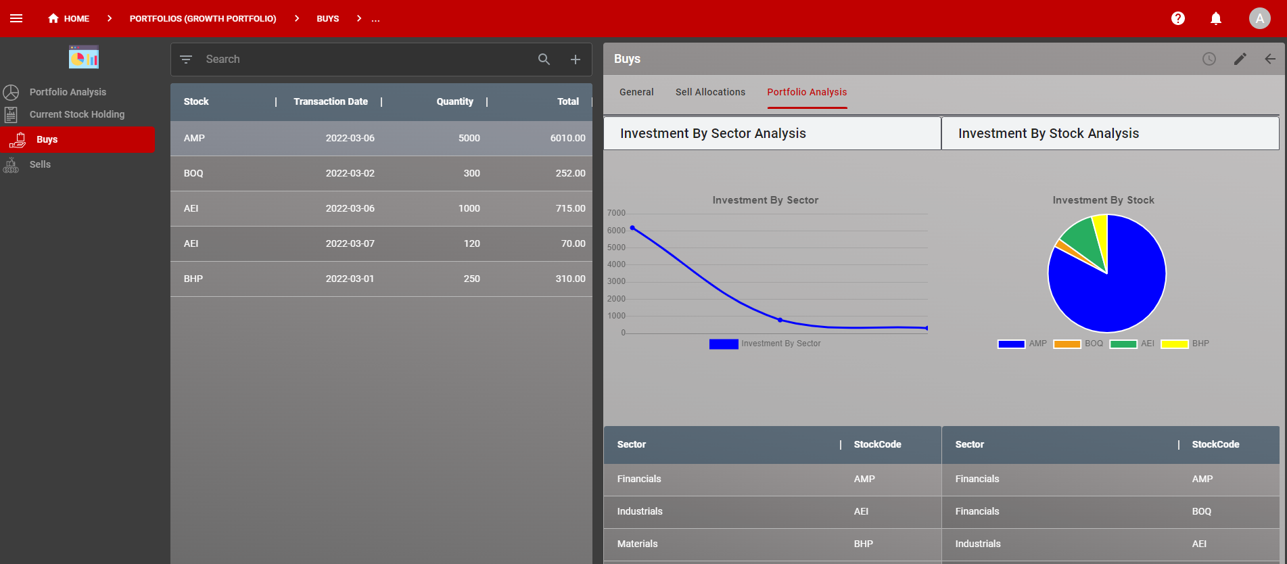Open Sells in the sidebar
This screenshot has height=564, width=1287.
(x=40, y=164)
